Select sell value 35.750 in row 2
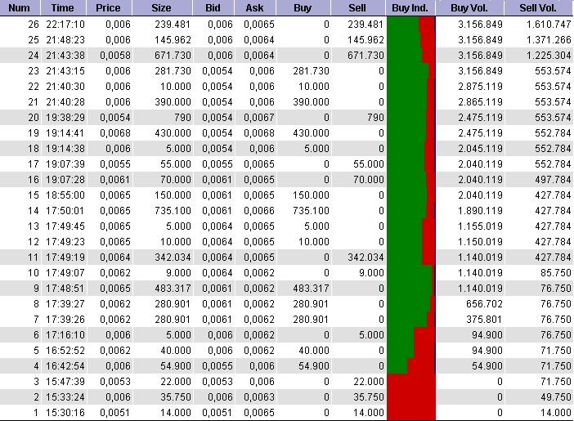This screenshot has height=421, width=574. [x=369, y=397]
